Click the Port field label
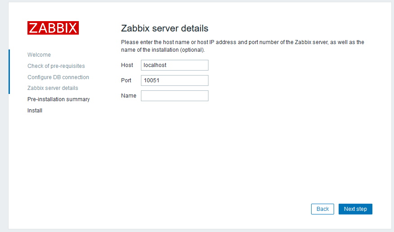394x232 pixels. pos(126,80)
